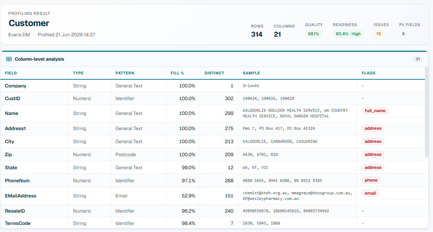This screenshot has width=433, height=232.
Task: Click the 96.2% fill value for ResaleID
Action: click(189, 211)
